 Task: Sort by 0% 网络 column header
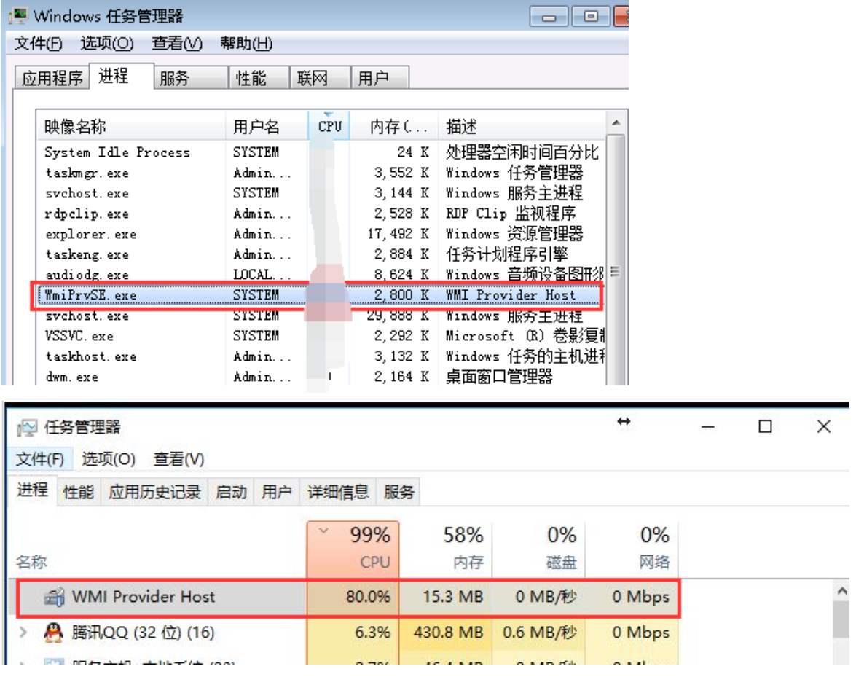[632, 549]
